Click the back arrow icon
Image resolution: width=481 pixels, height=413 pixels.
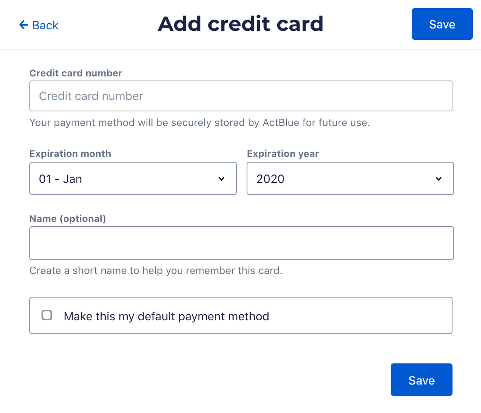(x=24, y=25)
